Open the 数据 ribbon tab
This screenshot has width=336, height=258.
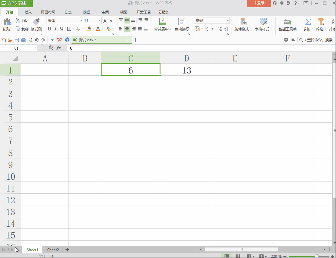pos(87,12)
